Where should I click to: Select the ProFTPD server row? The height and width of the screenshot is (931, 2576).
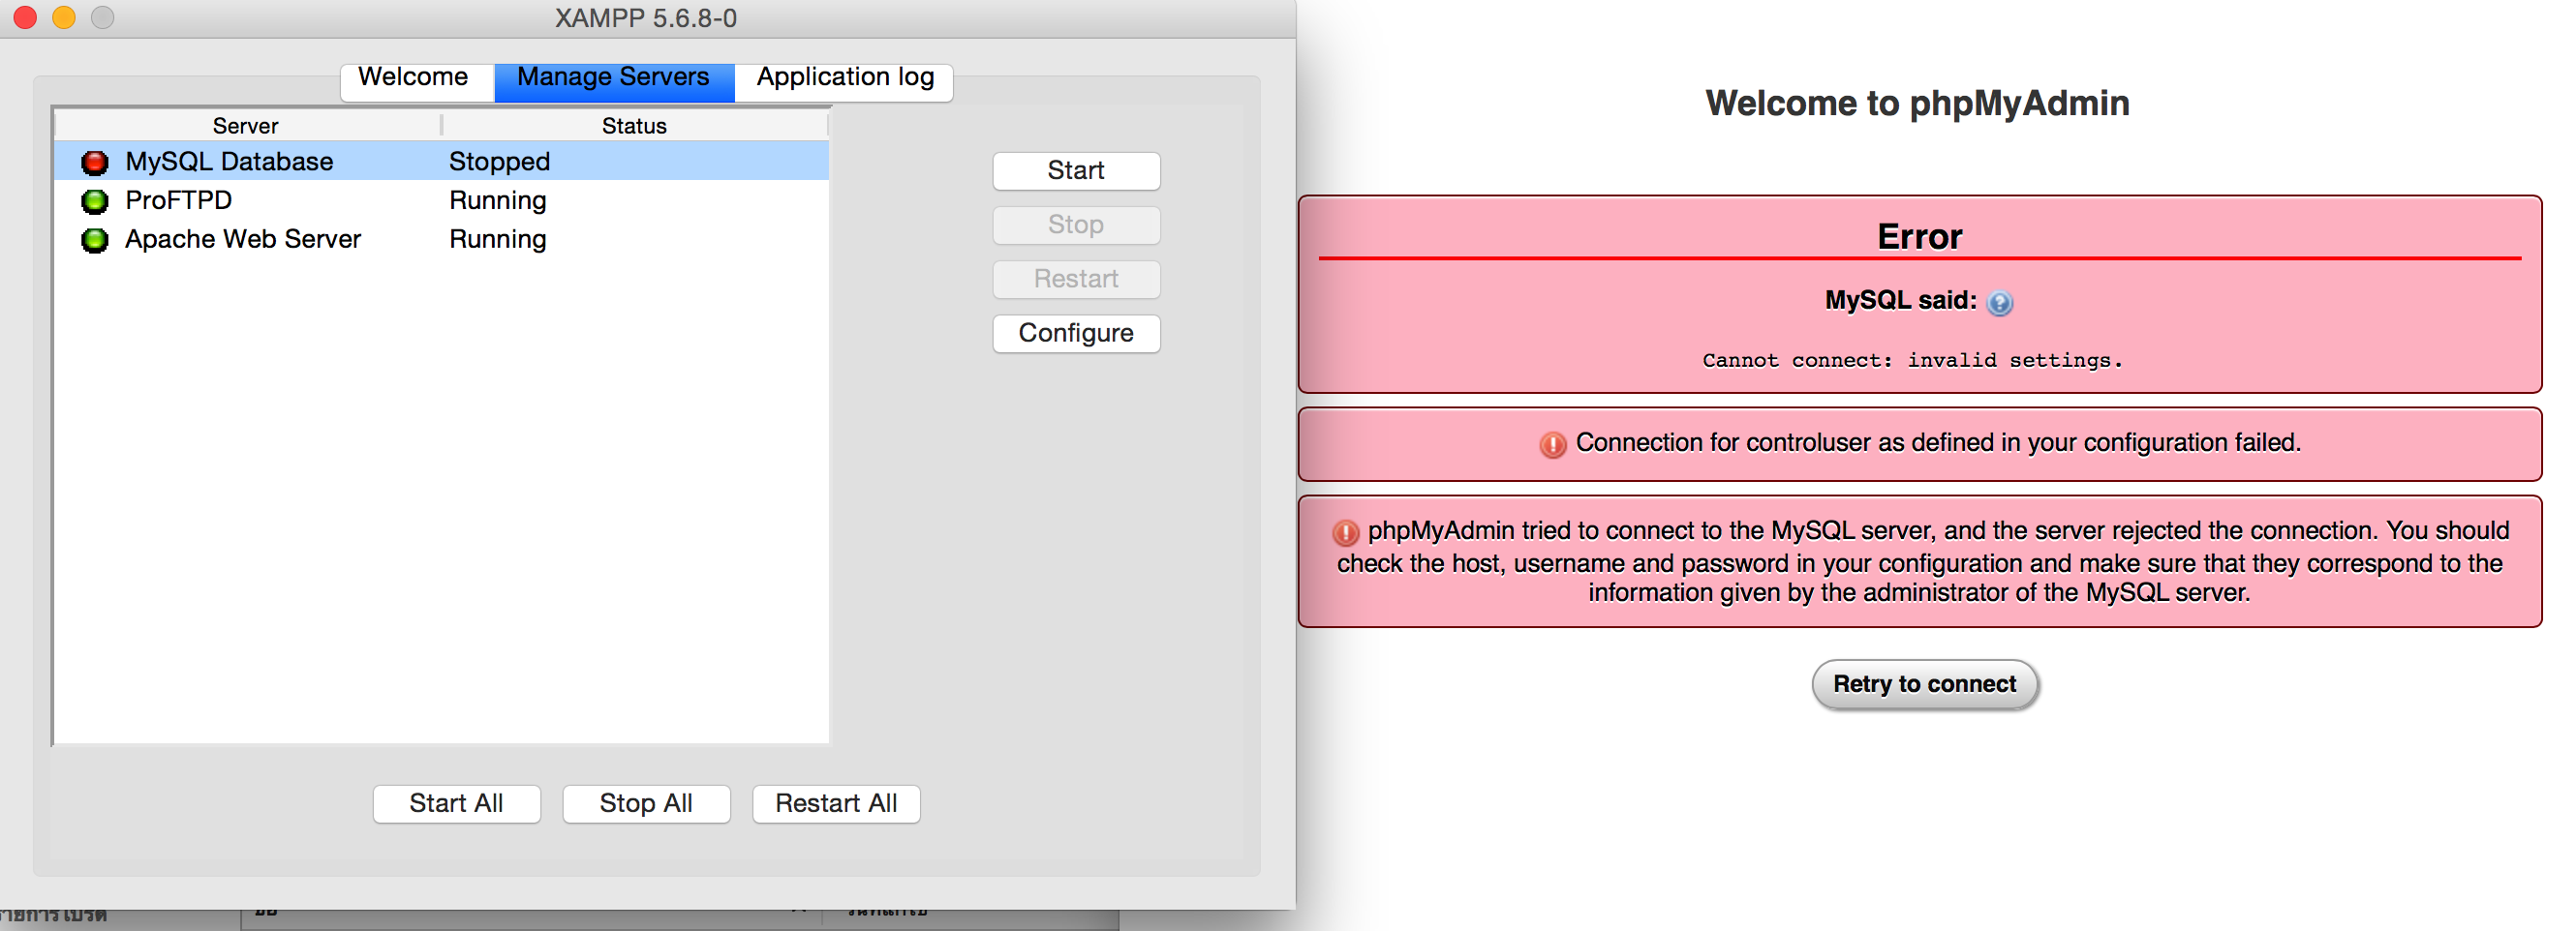(x=442, y=200)
